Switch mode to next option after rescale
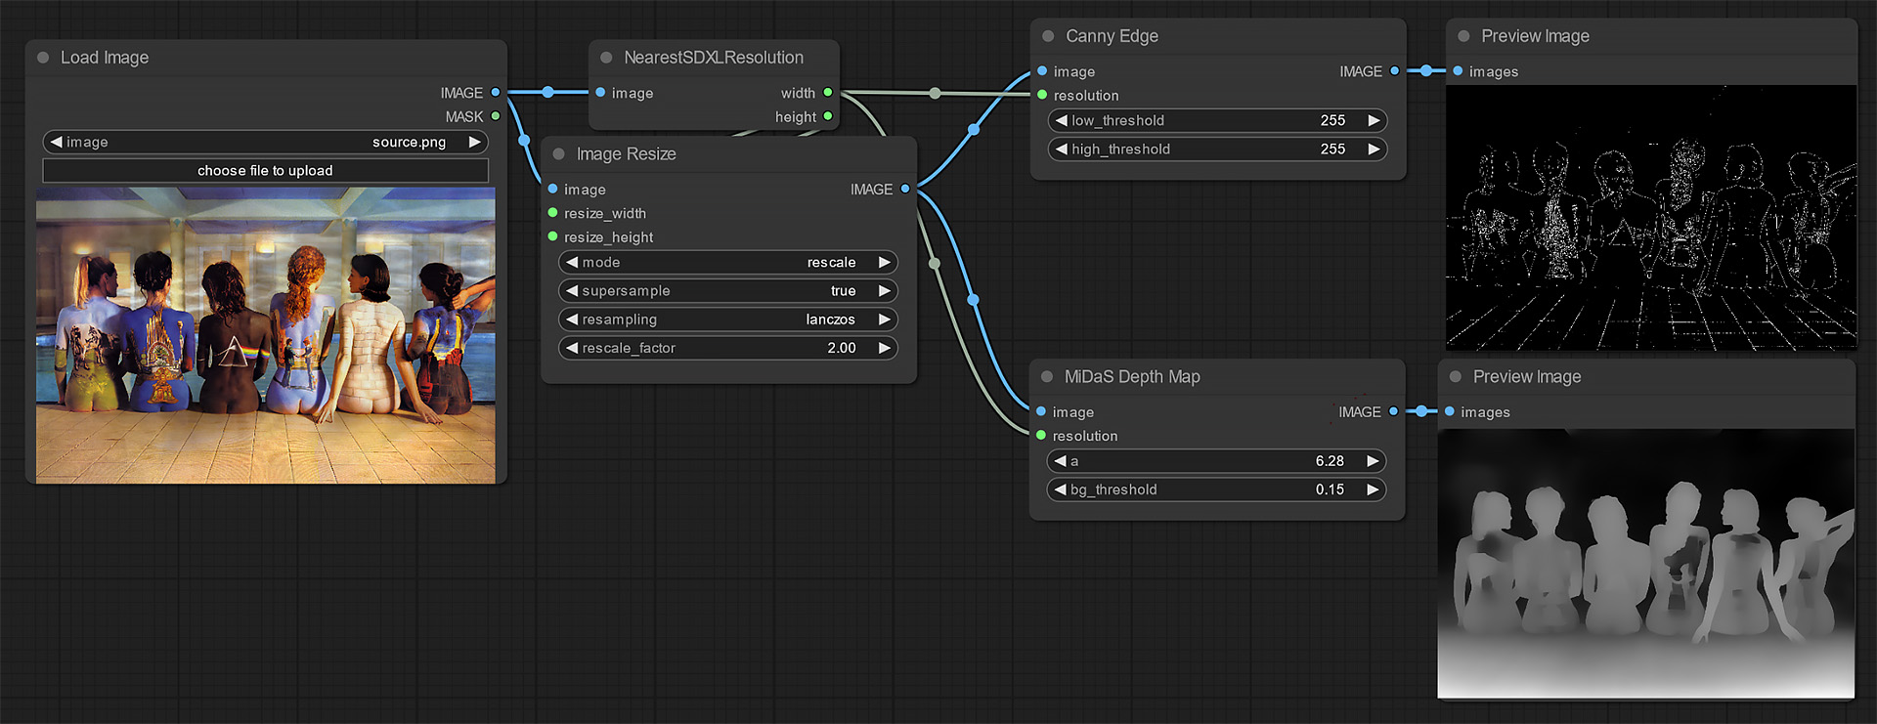1877x724 pixels. tap(885, 262)
